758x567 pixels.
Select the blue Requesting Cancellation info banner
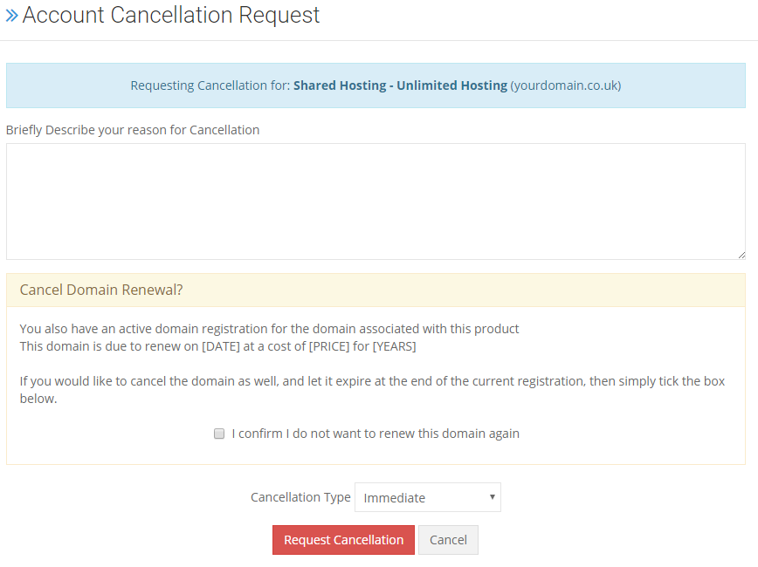click(x=376, y=85)
